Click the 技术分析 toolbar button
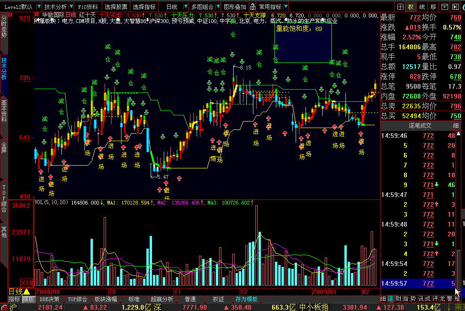 pyautogui.click(x=55, y=7)
